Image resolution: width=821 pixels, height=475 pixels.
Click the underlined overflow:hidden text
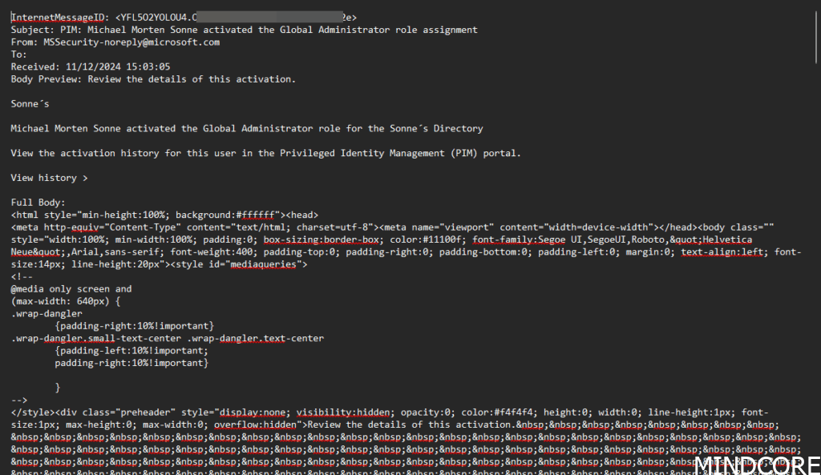point(257,425)
